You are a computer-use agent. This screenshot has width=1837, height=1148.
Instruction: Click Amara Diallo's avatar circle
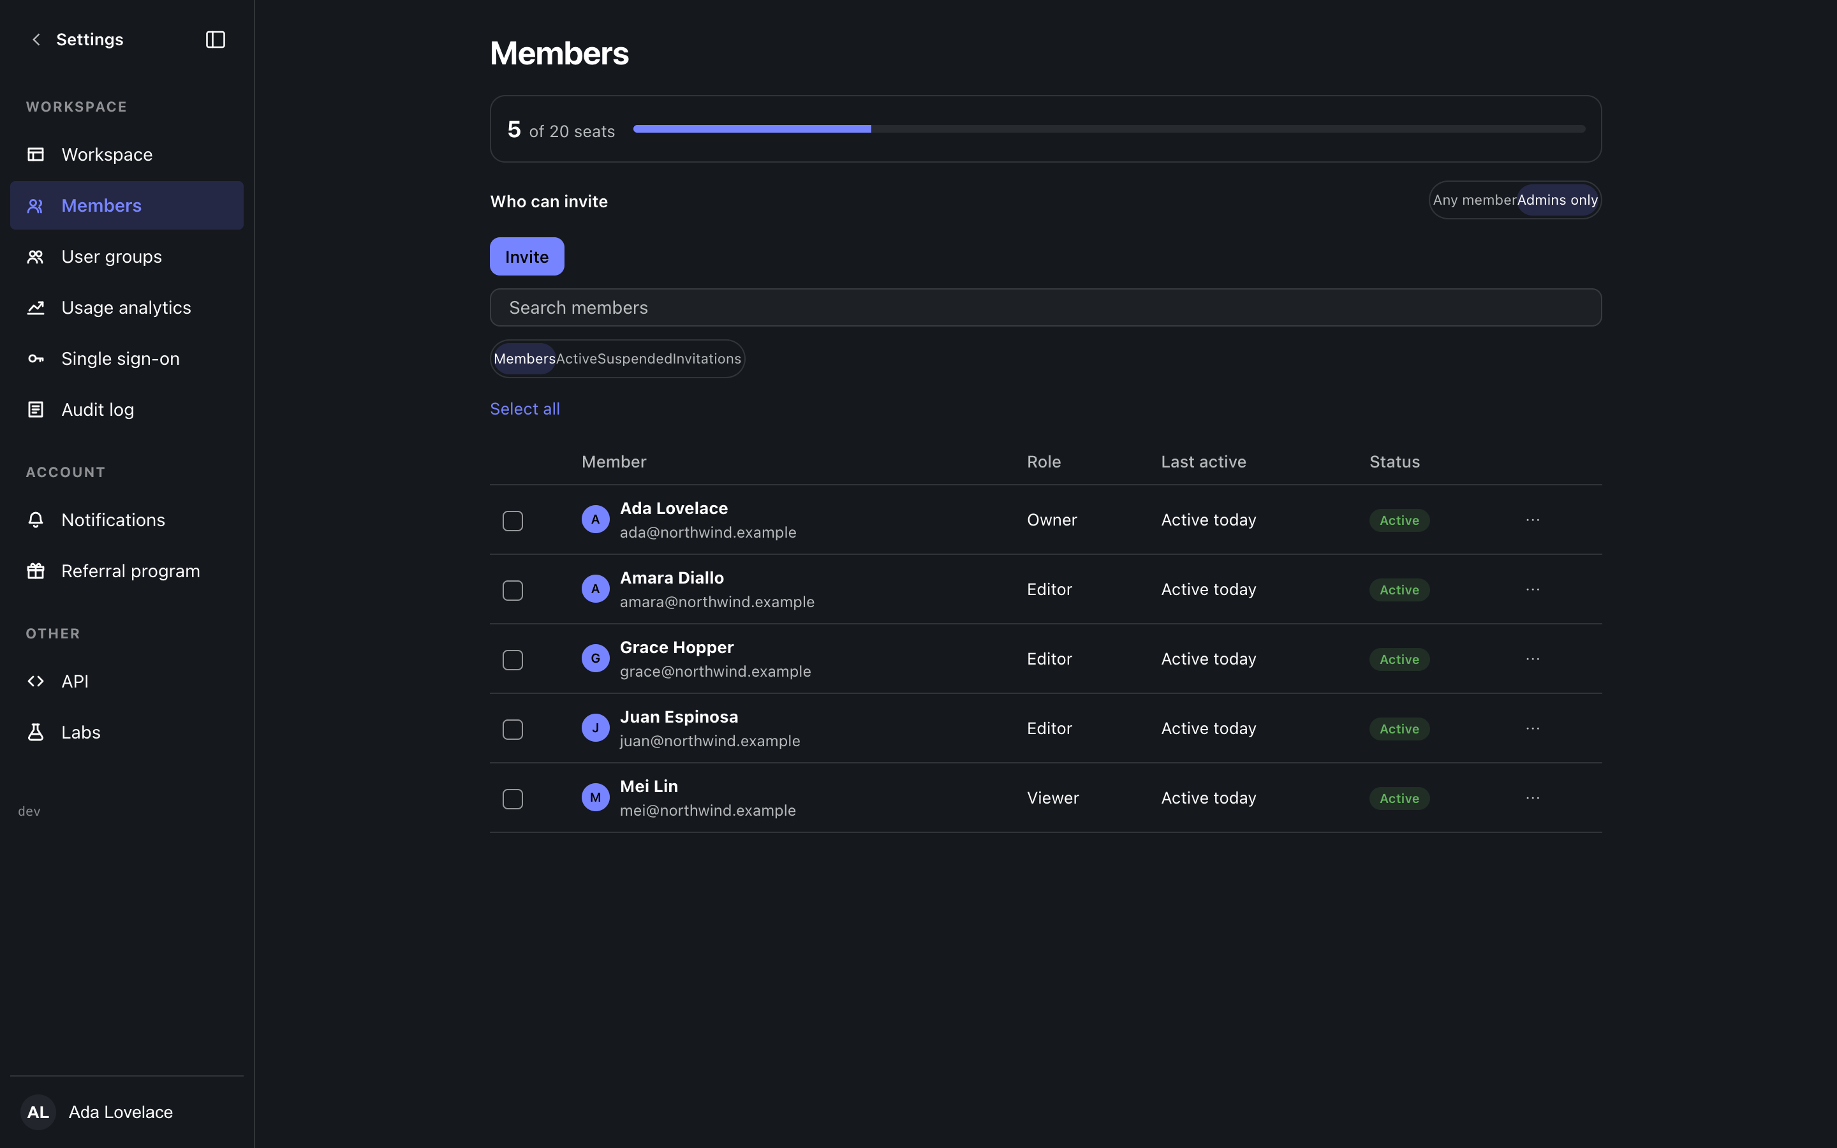pyautogui.click(x=595, y=589)
